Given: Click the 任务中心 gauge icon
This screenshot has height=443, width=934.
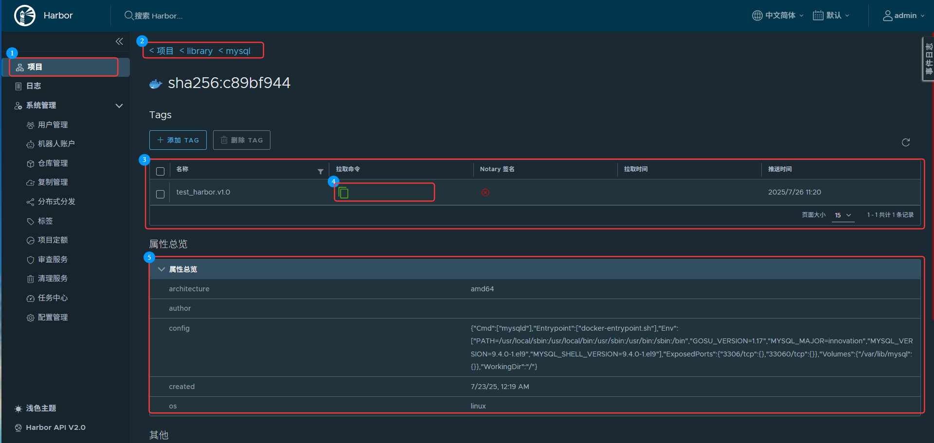Looking at the screenshot, I should (30, 299).
